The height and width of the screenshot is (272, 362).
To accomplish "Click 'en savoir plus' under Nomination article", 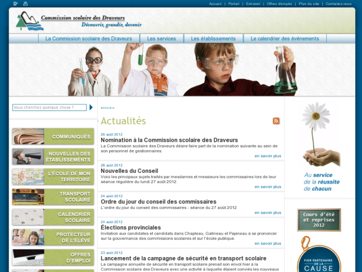I will pos(268,156).
